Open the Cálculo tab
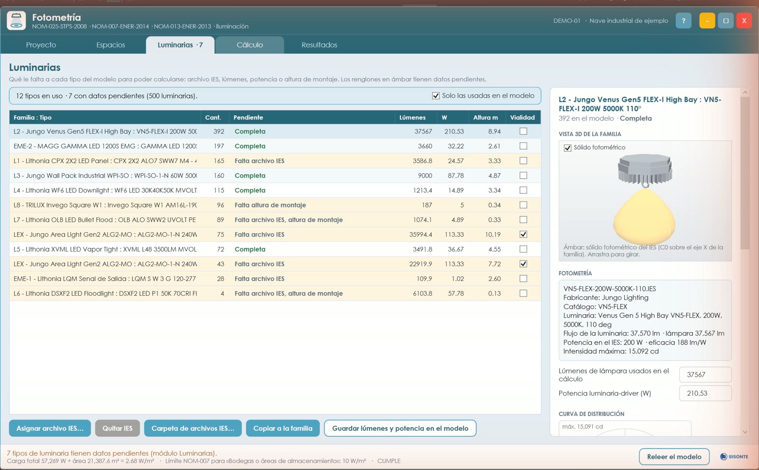The height and width of the screenshot is (470, 759). 250,45
